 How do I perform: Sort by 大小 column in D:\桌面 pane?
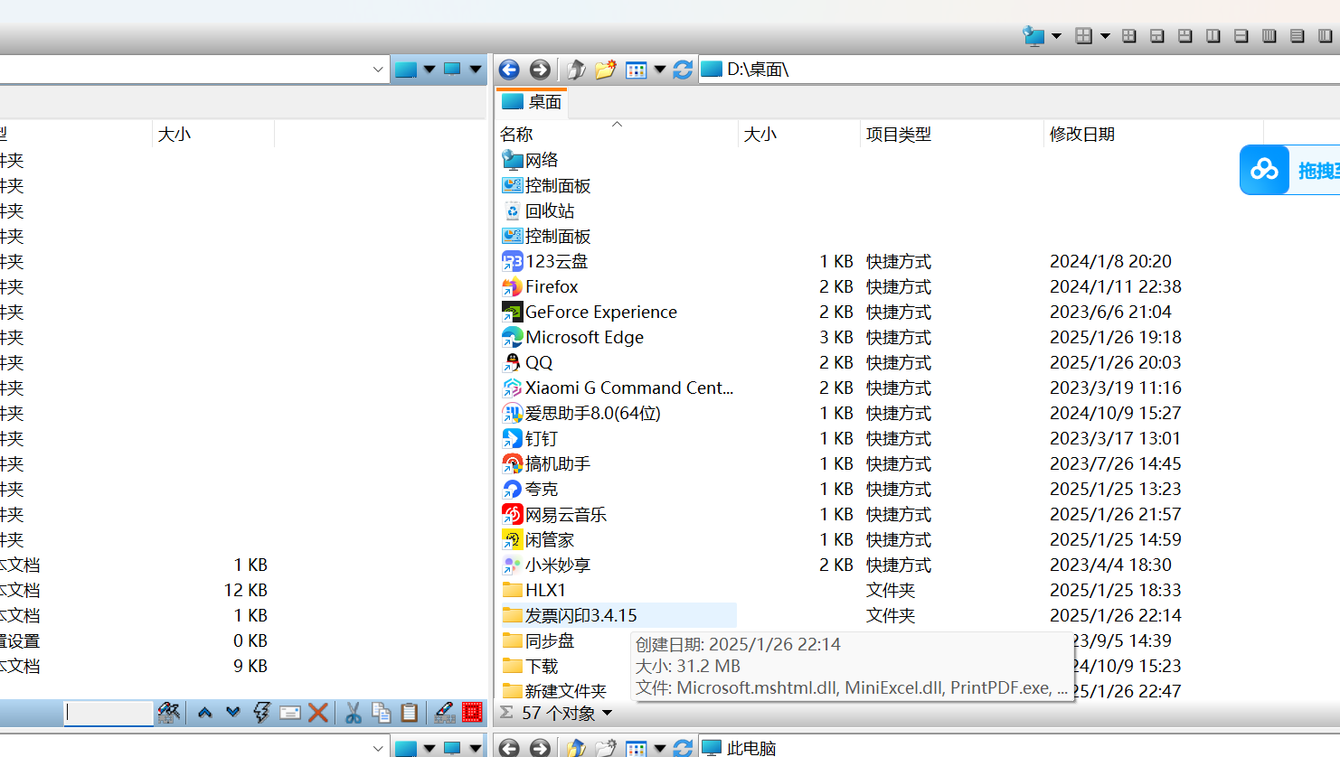[x=760, y=134]
